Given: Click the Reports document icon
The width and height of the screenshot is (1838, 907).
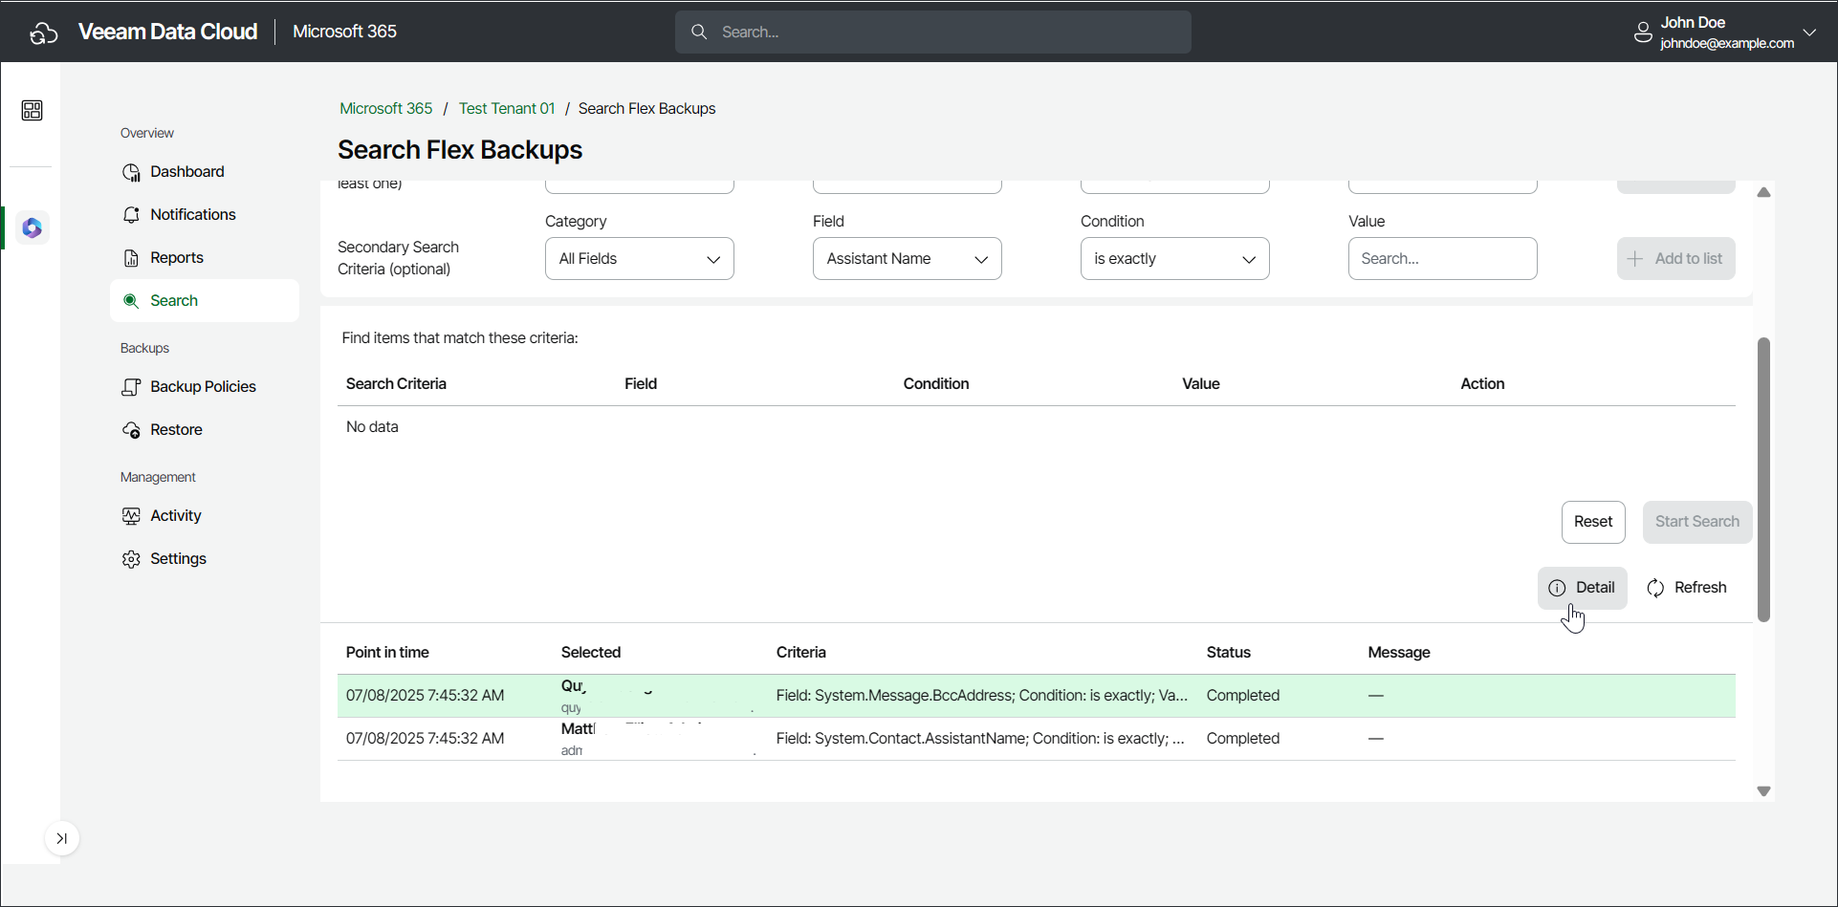Looking at the screenshot, I should [131, 258].
